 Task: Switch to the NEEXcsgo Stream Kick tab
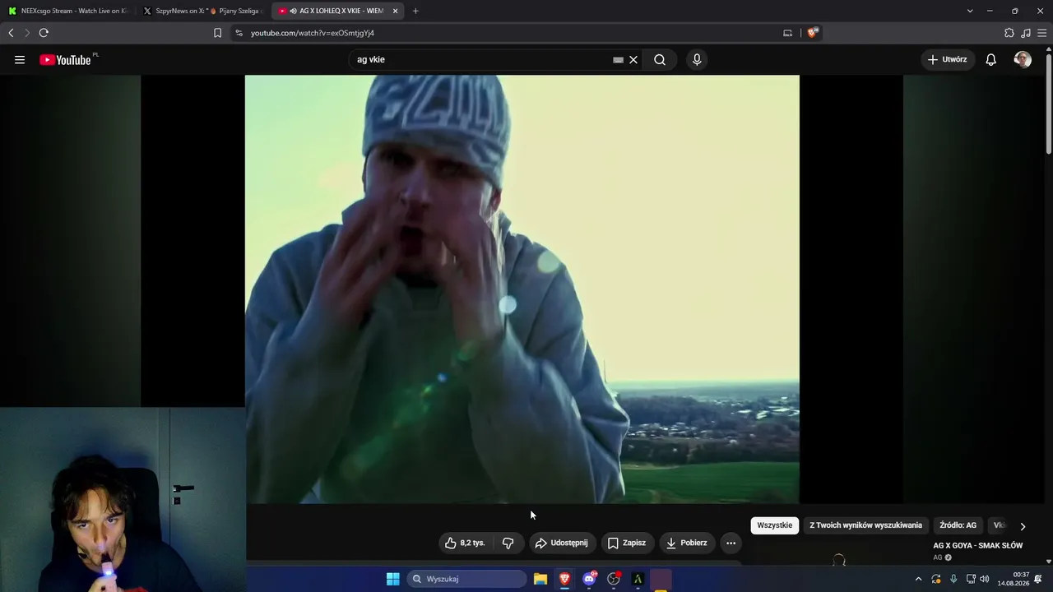point(67,11)
